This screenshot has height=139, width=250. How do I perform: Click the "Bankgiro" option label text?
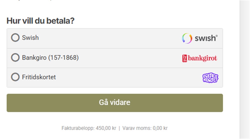click(x=34, y=58)
